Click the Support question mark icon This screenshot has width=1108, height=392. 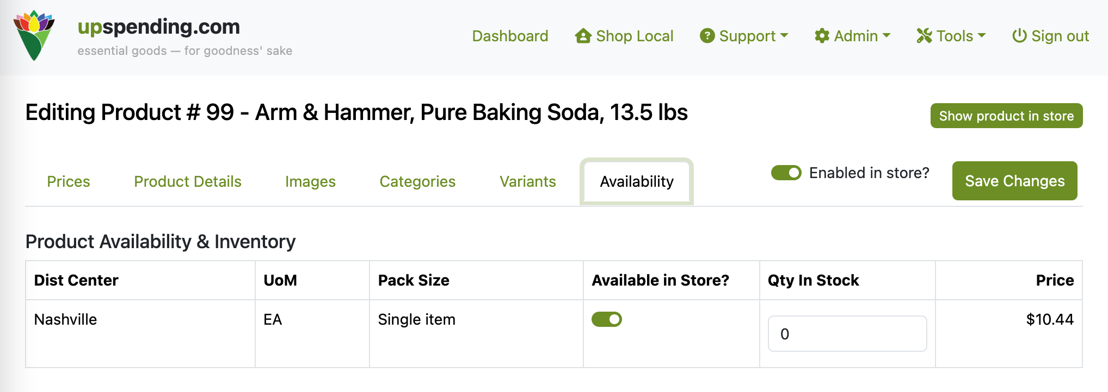(x=707, y=36)
